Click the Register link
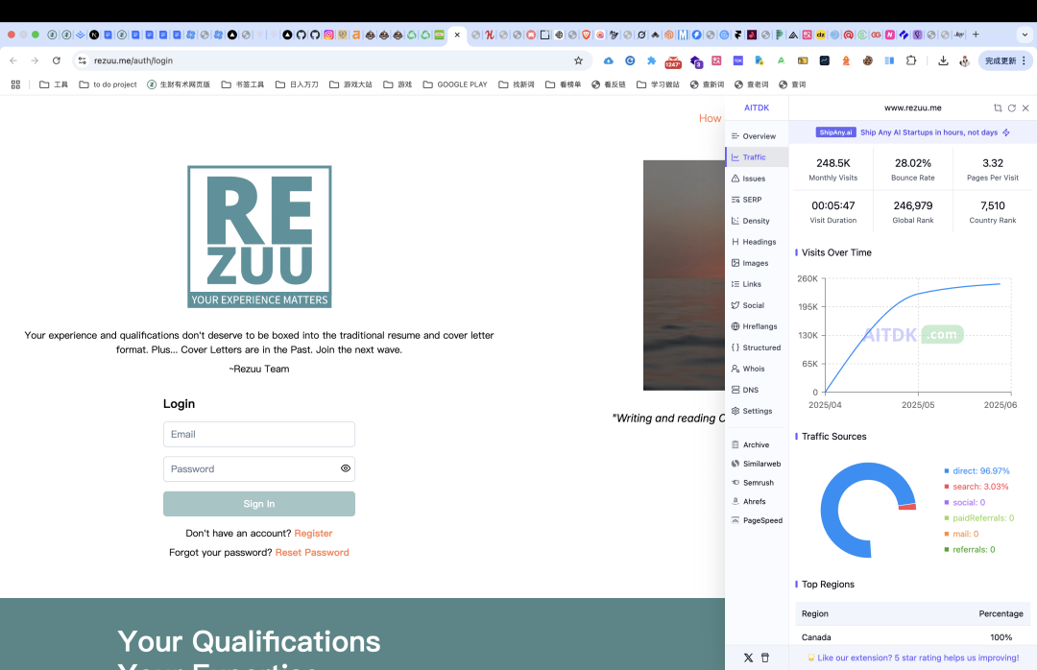1037x670 pixels. tap(313, 534)
